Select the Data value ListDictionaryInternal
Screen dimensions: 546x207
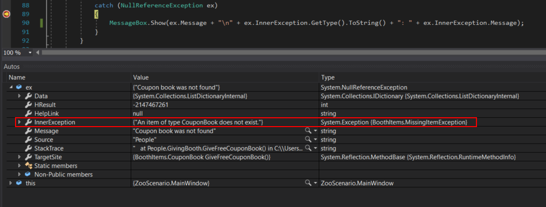(x=190, y=96)
